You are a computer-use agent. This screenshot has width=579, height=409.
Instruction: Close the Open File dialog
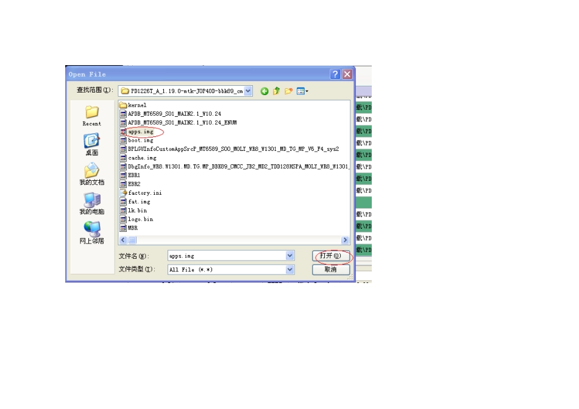347,74
